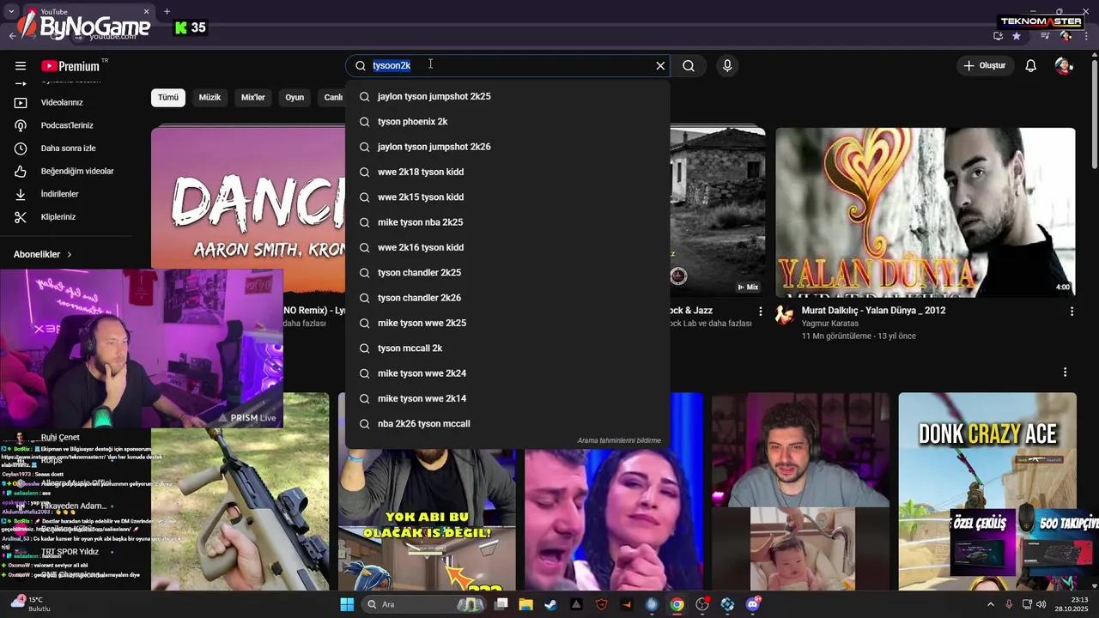The height and width of the screenshot is (618, 1099).
Task: Choose suggestion wwe 2k15 tyson kidd
Action: 507,197
